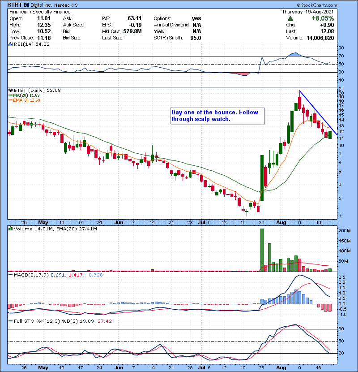Click the date Thursday 19-Aug-2021
Image resolution: width=358 pixels, height=372 pixels.
pos(308,12)
